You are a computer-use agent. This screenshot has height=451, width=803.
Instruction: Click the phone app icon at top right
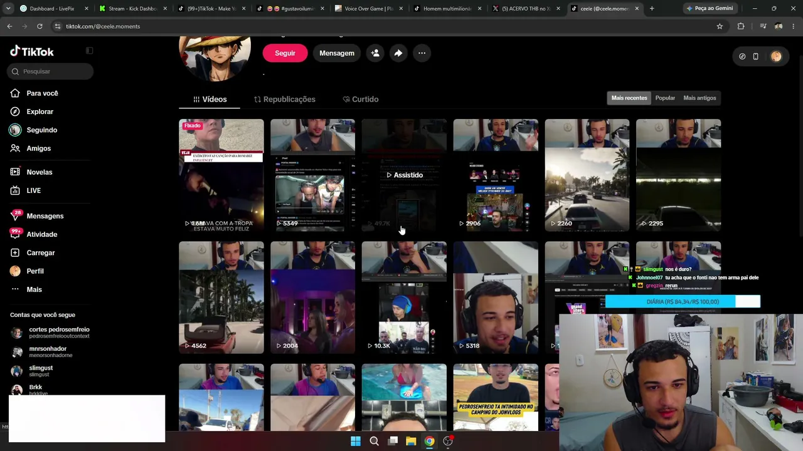coord(756,56)
